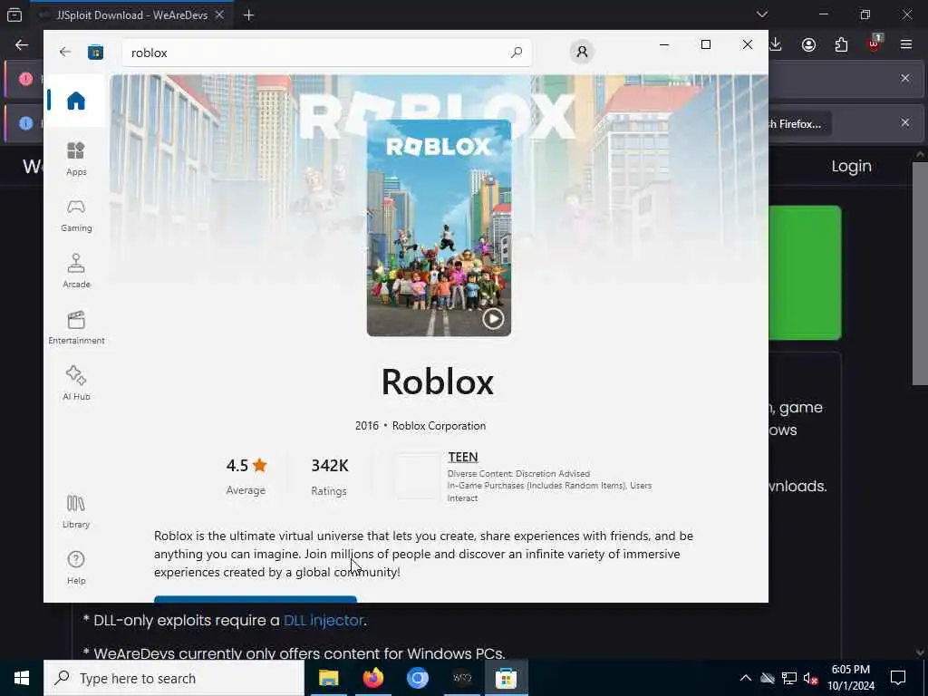The width and height of the screenshot is (928, 696).
Task: Play the Roblox trailer video
Action: [493, 318]
